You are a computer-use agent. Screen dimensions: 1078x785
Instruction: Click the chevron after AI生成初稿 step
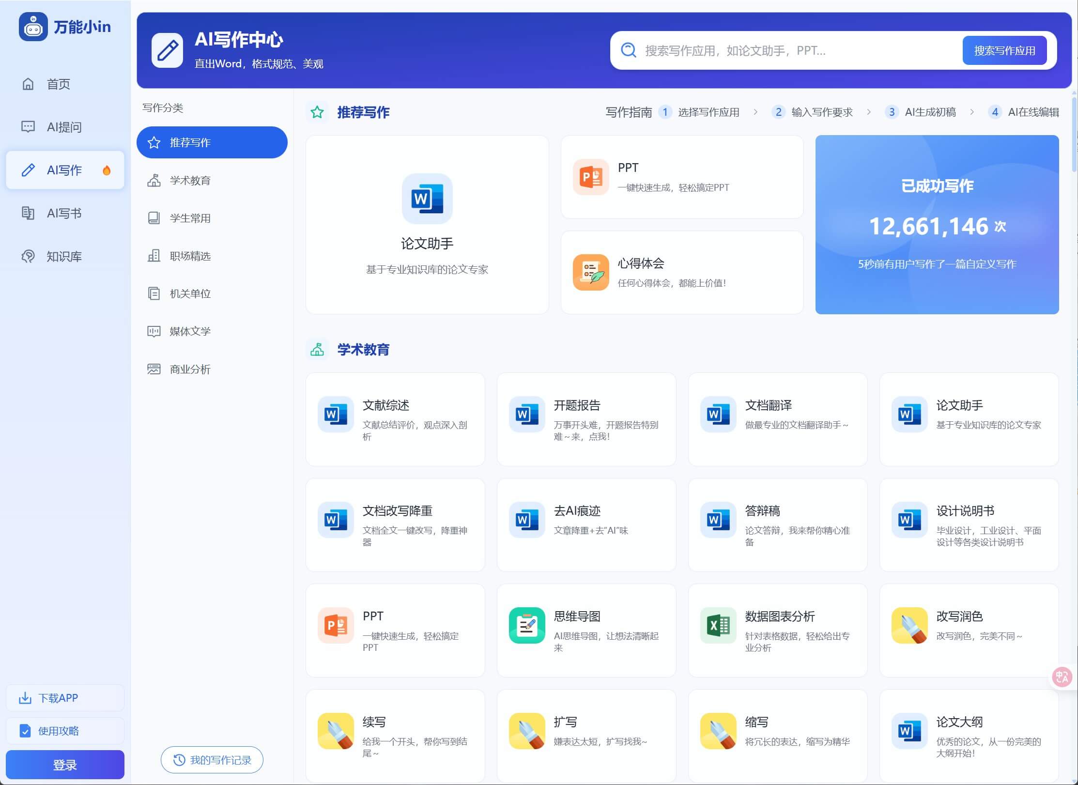click(x=972, y=112)
